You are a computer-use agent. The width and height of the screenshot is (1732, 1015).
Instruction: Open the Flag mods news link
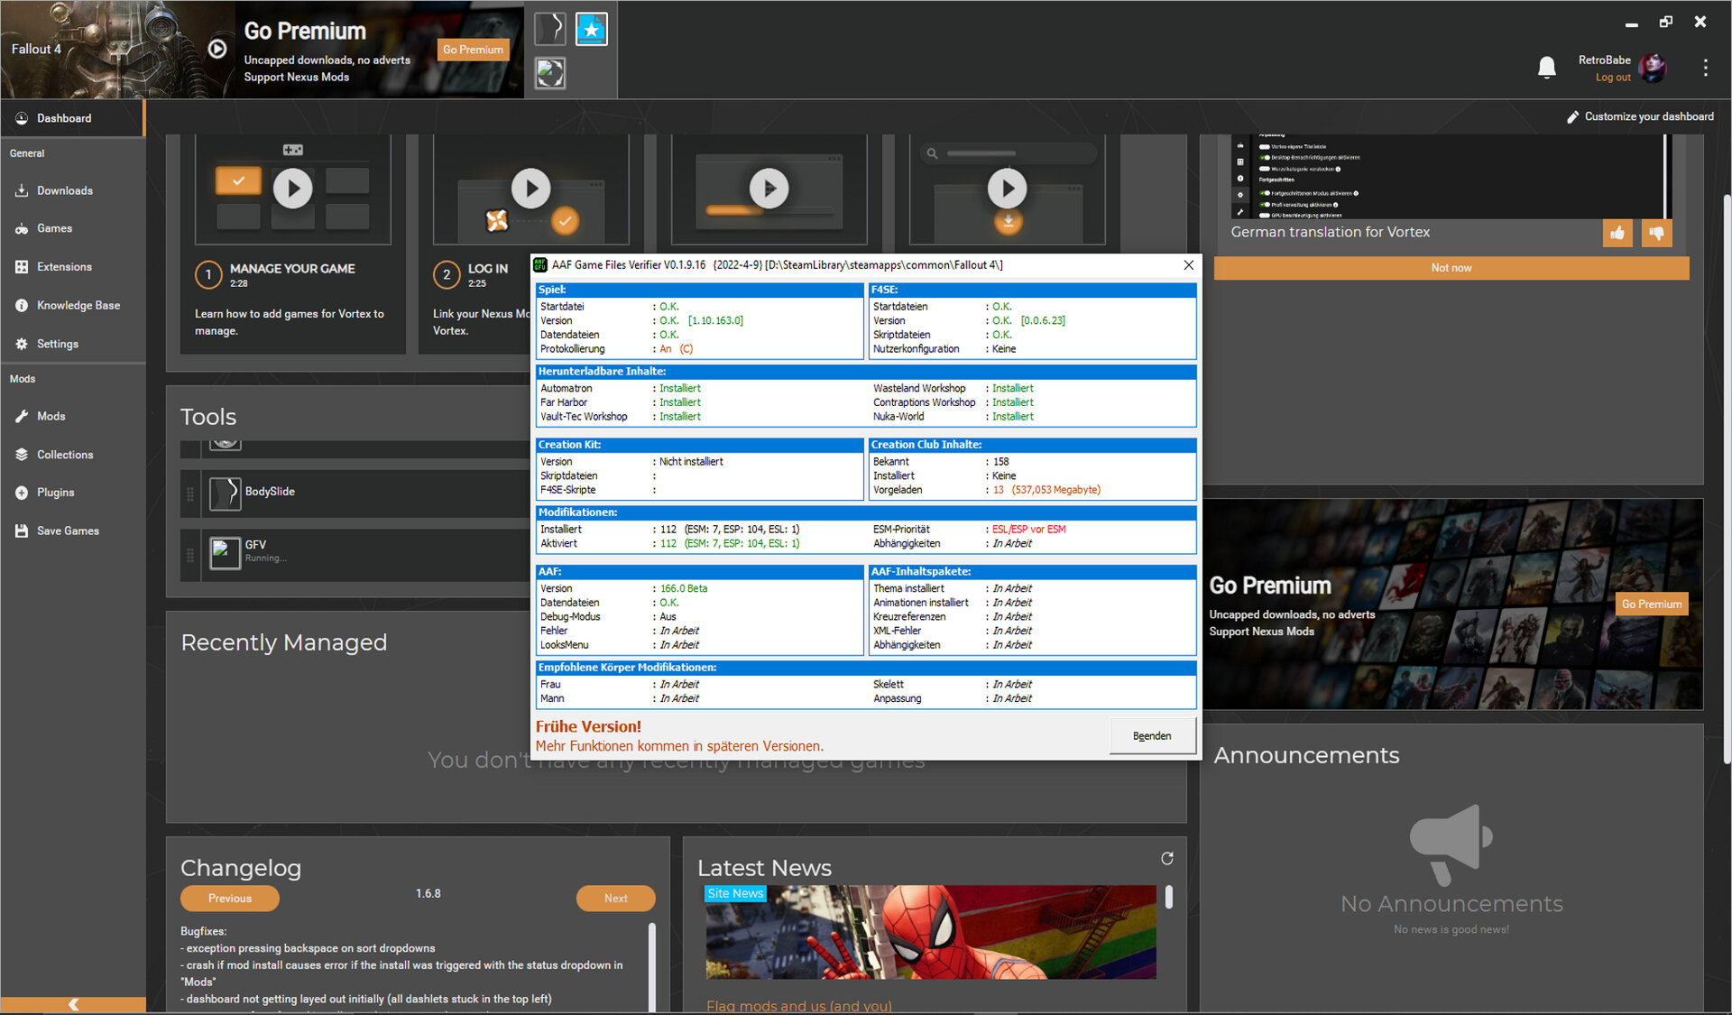click(799, 1005)
